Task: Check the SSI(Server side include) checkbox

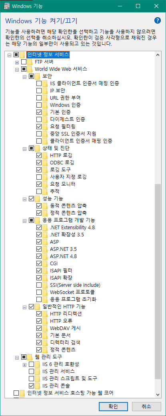Action: coord(39,285)
